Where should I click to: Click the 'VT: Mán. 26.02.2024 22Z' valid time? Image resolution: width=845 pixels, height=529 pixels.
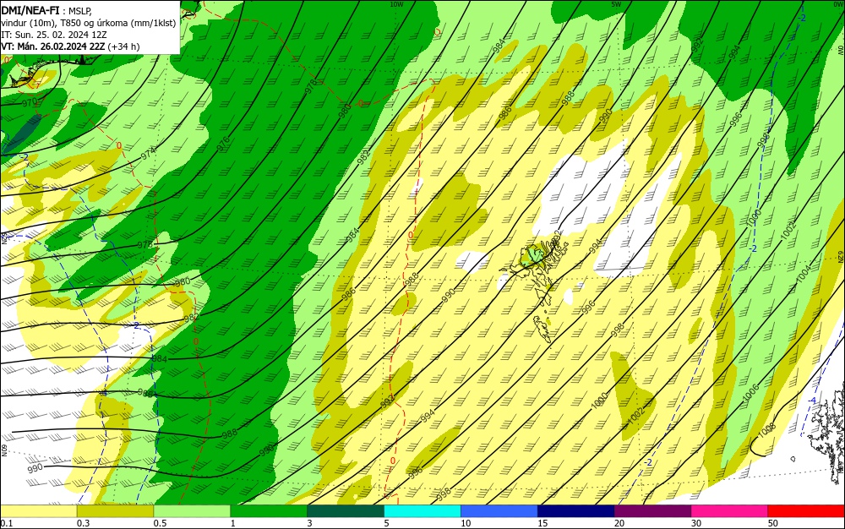pyautogui.click(x=52, y=46)
